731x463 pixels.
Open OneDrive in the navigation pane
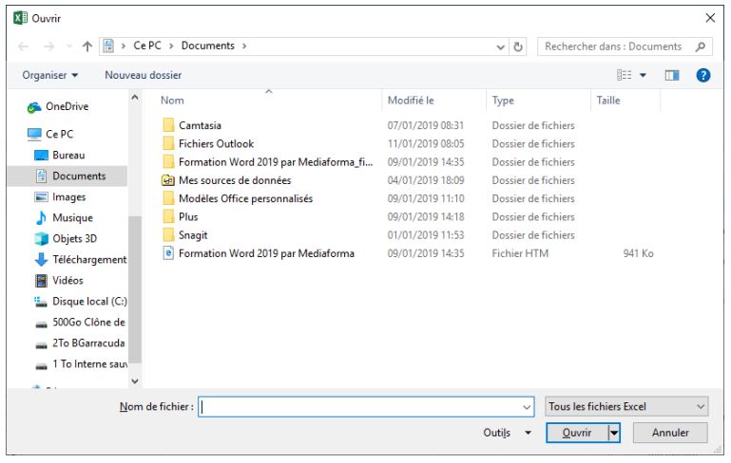tap(67, 106)
